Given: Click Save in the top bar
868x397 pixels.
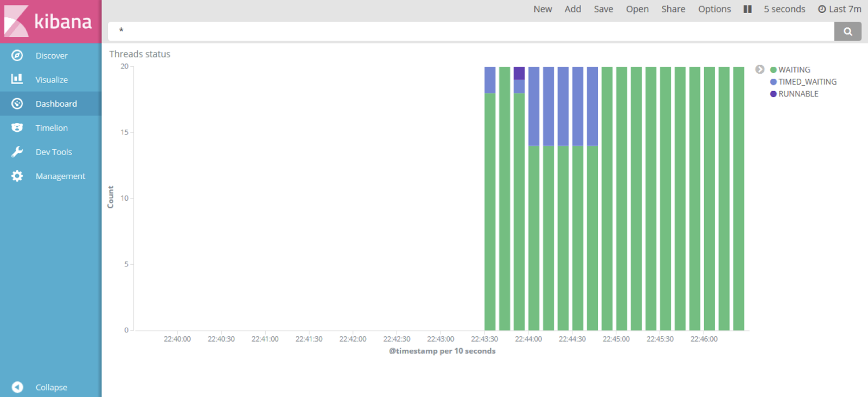Looking at the screenshot, I should click(603, 9).
